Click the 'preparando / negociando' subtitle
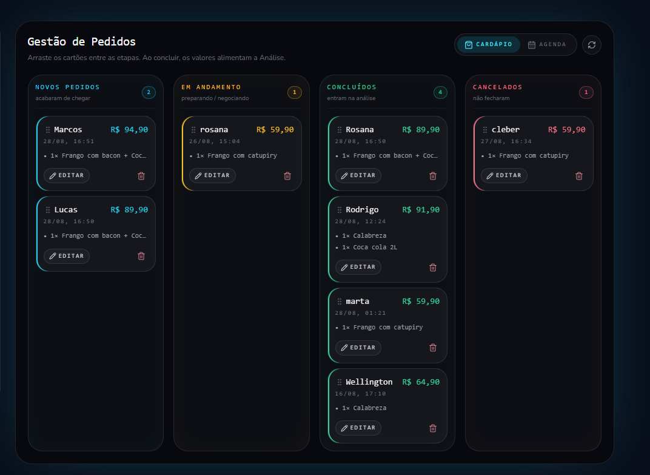650x475 pixels. (215, 98)
